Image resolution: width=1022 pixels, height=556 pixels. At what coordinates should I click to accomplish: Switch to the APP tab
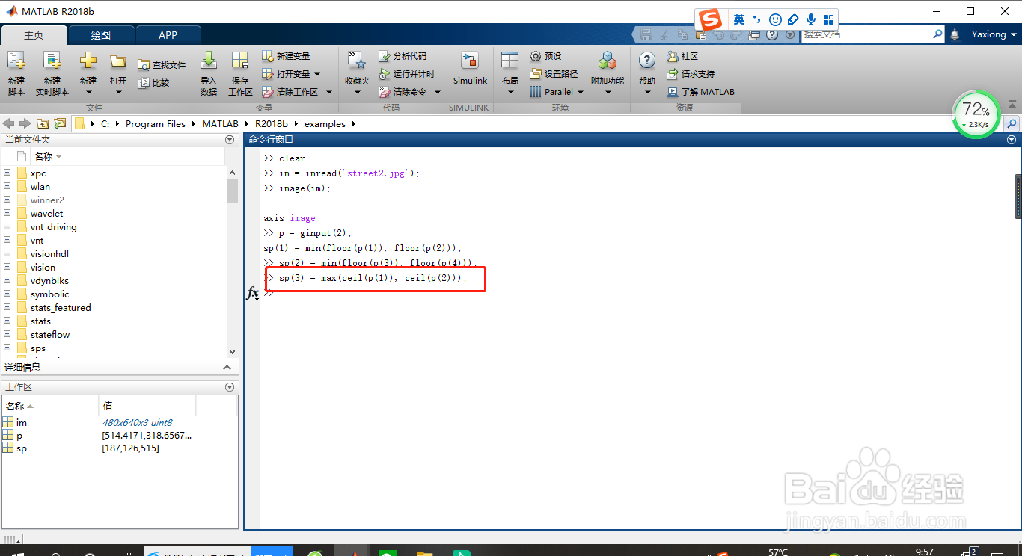168,35
